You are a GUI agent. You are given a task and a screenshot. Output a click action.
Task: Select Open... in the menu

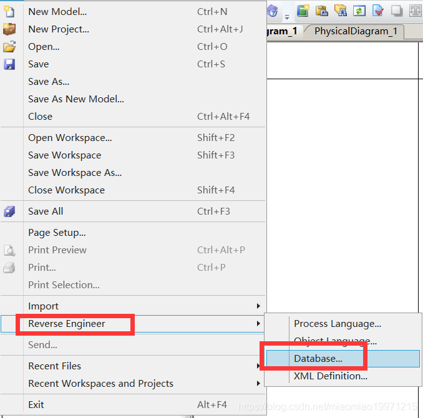[134, 47]
